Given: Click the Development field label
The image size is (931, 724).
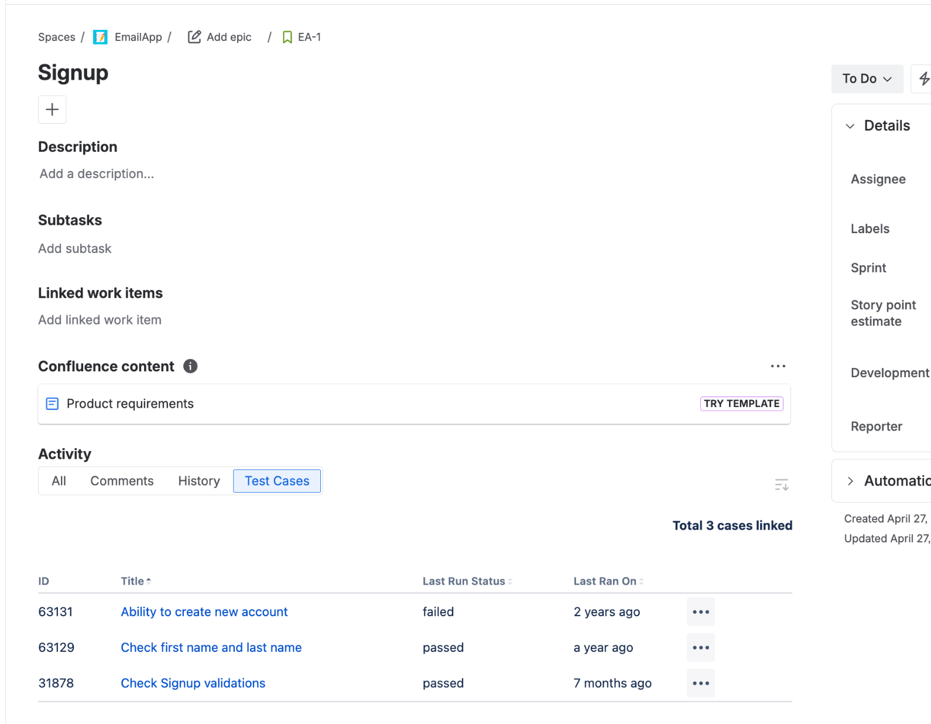Looking at the screenshot, I should click(x=890, y=373).
